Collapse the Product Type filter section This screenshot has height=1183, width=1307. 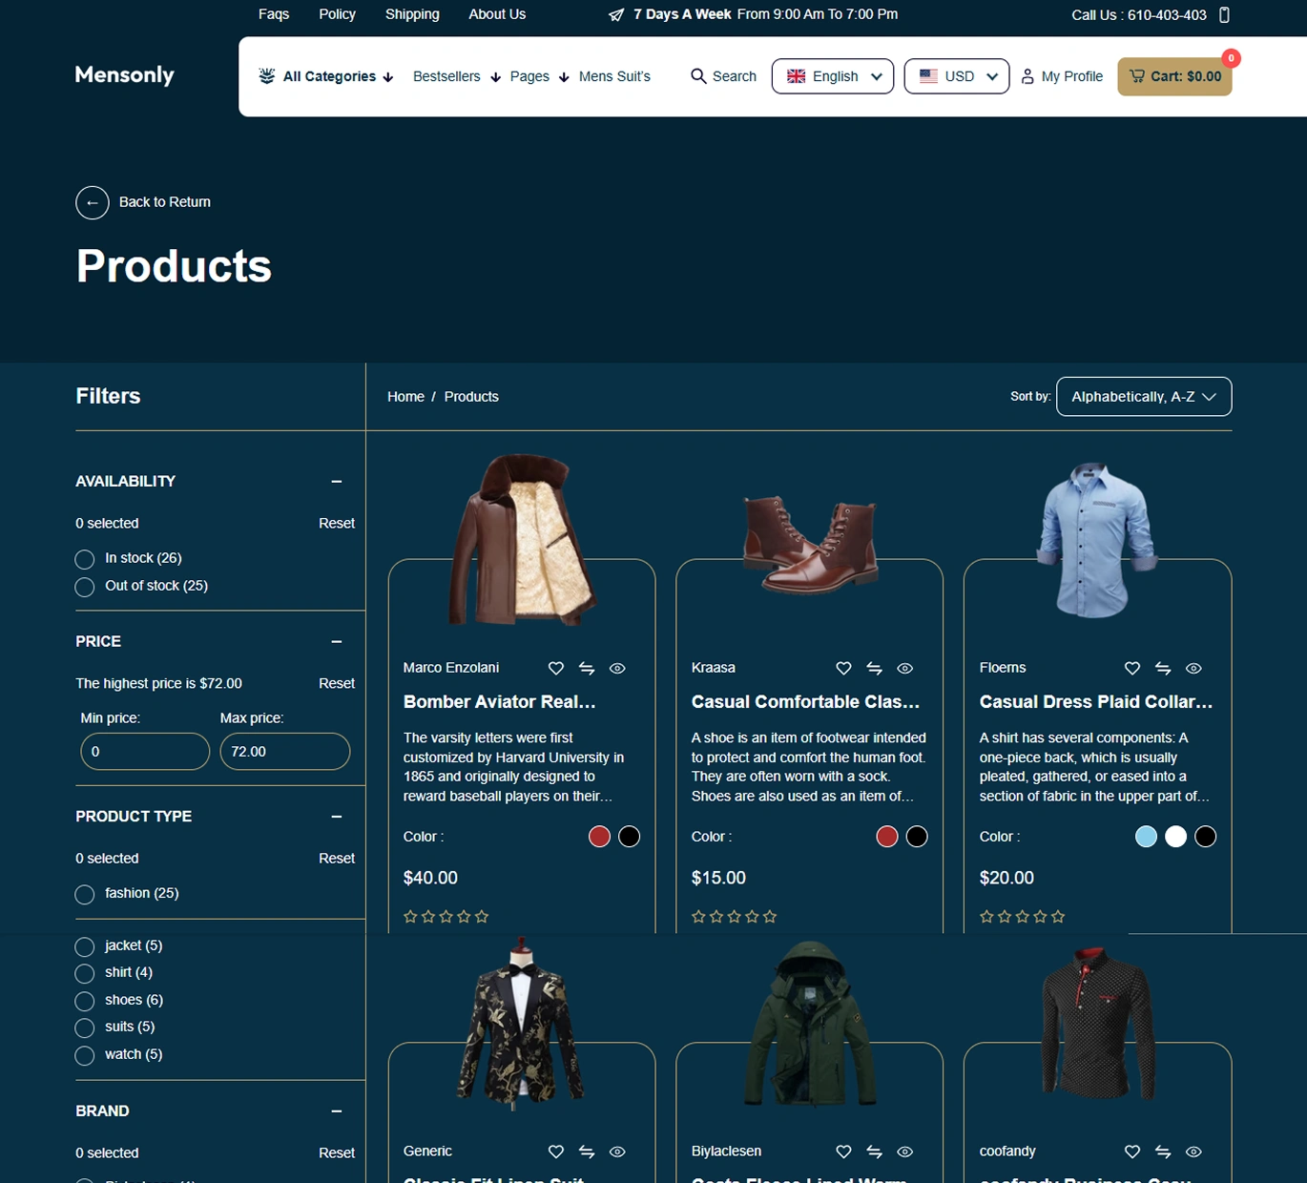pyautogui.click(x=337, y=817)
